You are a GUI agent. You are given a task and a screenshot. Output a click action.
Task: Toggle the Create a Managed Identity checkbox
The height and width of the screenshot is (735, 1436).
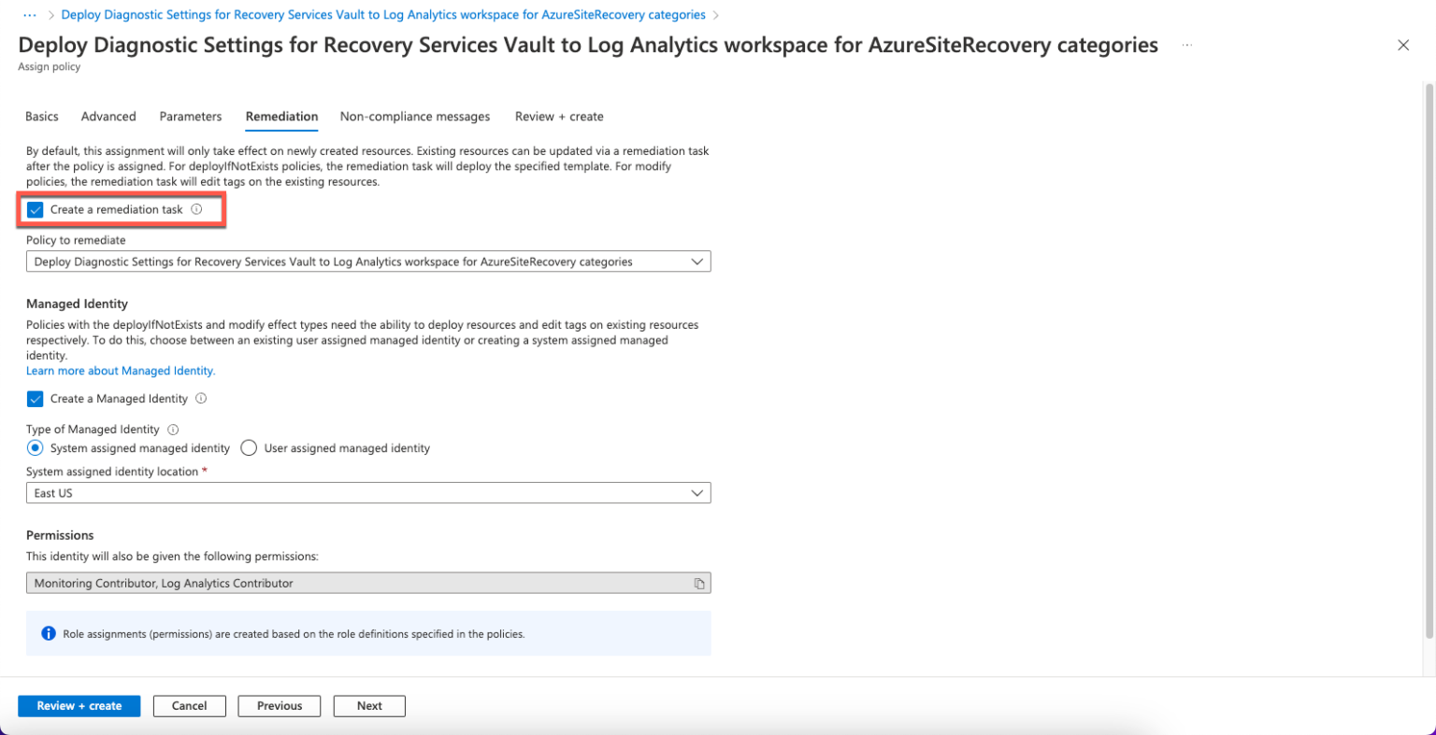[x=35, y=399]
